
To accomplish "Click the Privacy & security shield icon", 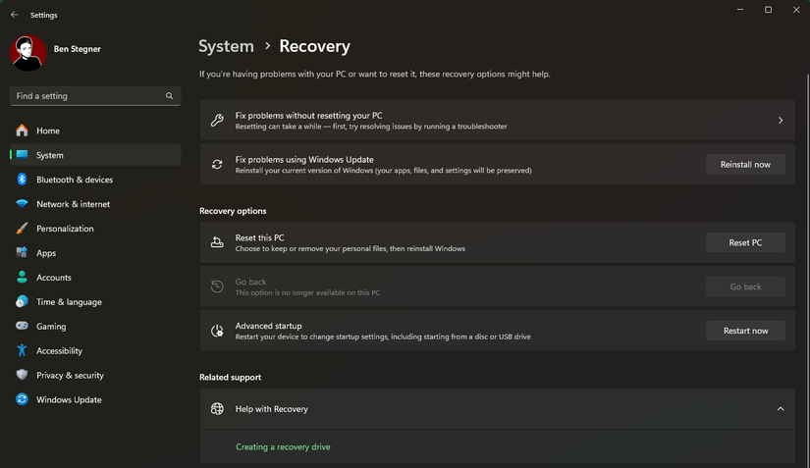I will pos(22,376).
